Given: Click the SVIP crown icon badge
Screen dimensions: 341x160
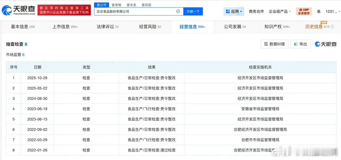Looking at the screenshot, I should 301,10.
